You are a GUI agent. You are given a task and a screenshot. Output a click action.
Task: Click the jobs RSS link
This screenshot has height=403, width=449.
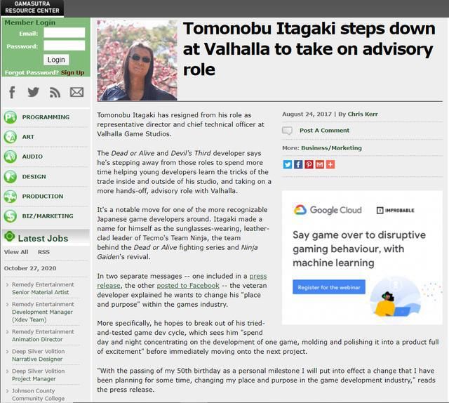tap(43, 252)
